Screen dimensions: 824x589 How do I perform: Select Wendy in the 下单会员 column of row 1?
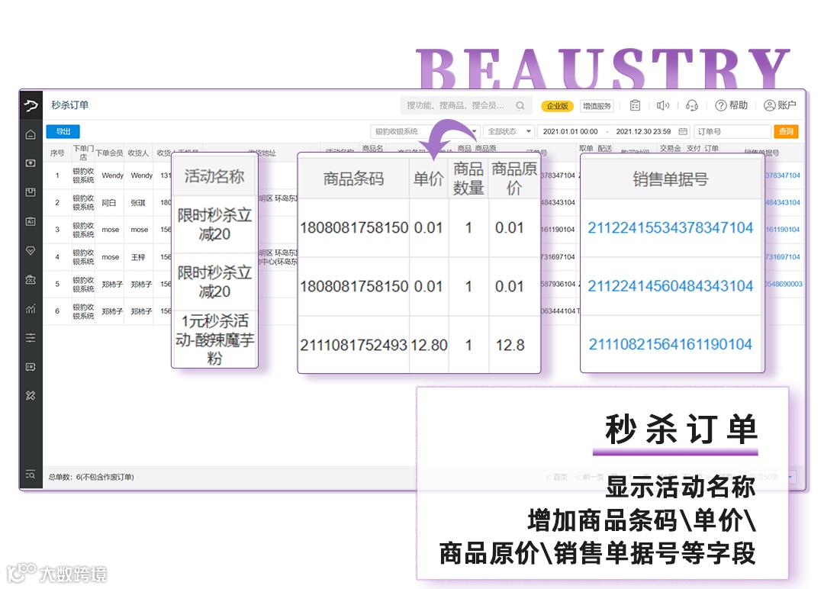[112, 175]
